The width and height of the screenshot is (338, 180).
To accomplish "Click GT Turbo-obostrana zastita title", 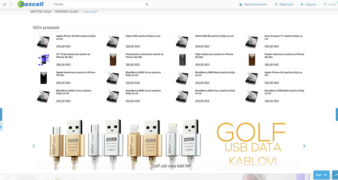I will tap(73, 56).
